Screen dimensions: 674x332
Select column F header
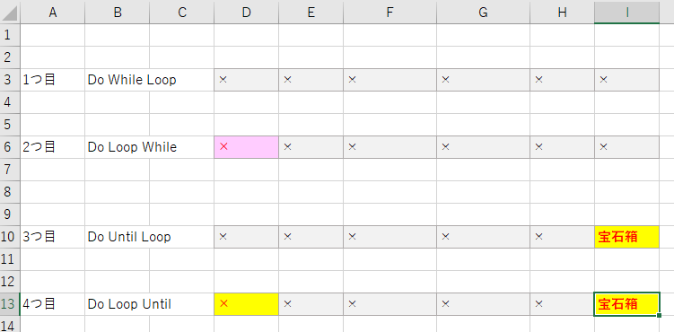[x=390, y=13]
